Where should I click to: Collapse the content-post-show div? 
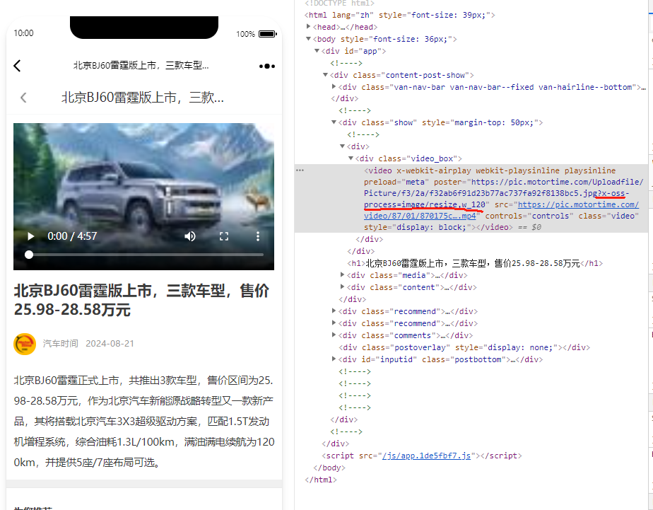pyautogui.click(x=326, y=75)
